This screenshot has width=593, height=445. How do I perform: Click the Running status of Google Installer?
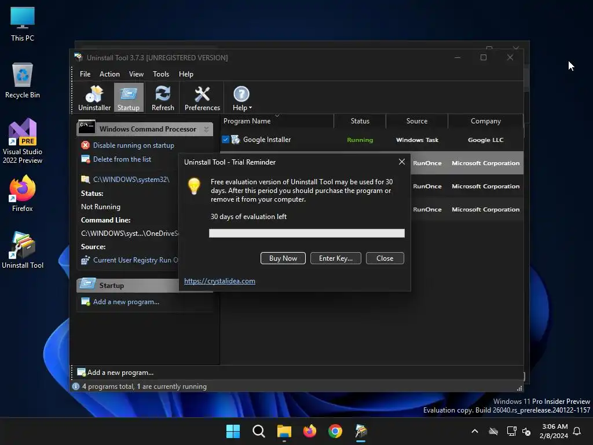point(360,140)
